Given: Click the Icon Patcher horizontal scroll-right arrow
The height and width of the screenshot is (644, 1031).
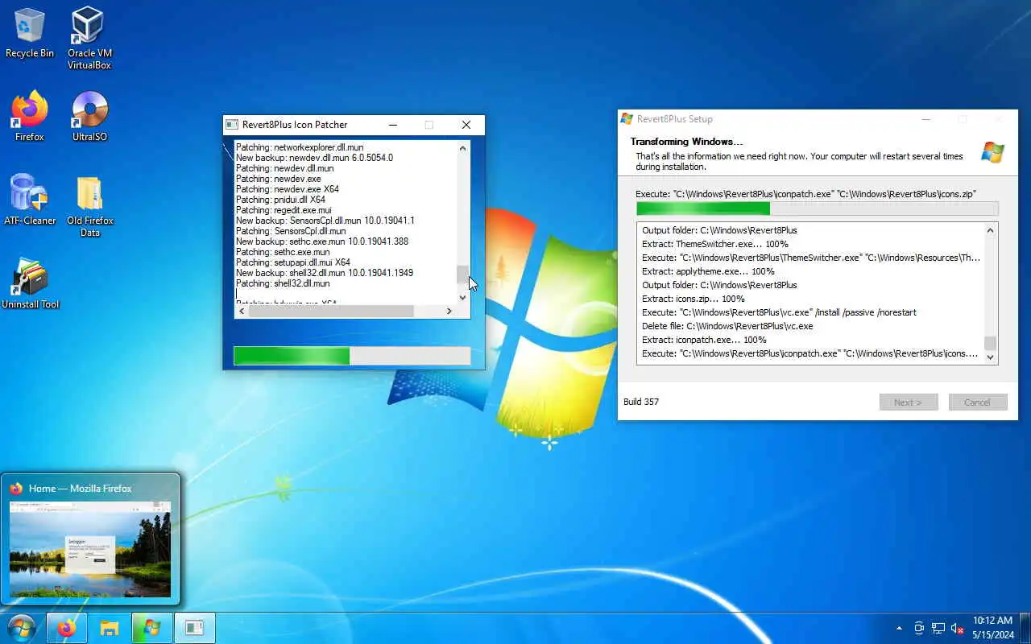Looking at the screenshot, I should [449, 311].
